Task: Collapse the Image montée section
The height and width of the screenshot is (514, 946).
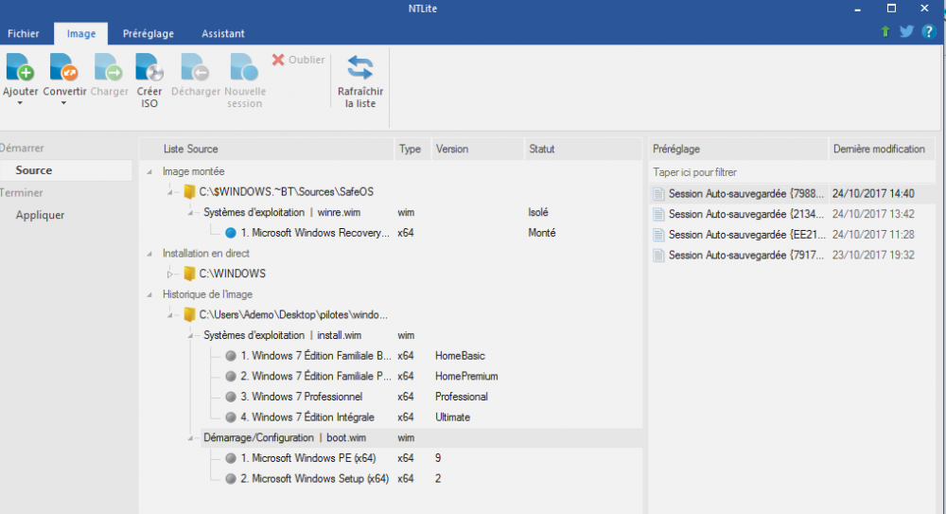Action: click(x=151, y=171)
